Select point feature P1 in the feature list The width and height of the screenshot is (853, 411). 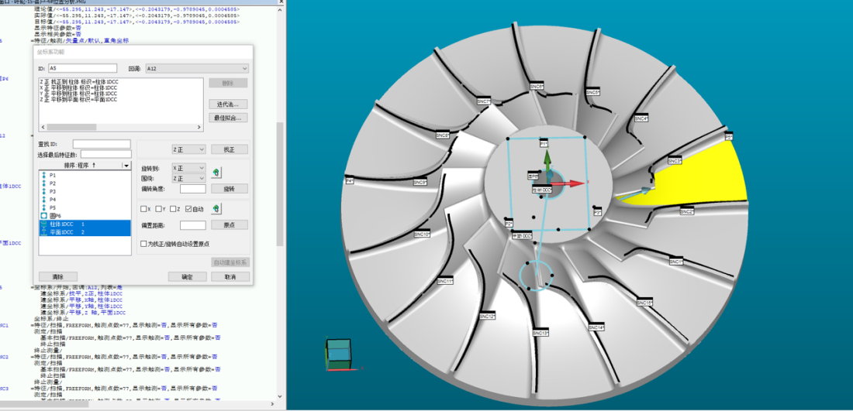click(52, 176)
